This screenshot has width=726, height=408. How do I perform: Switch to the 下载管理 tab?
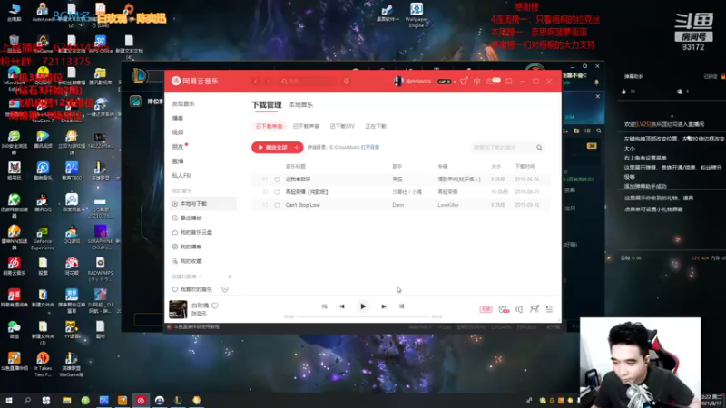coord(267,104)
